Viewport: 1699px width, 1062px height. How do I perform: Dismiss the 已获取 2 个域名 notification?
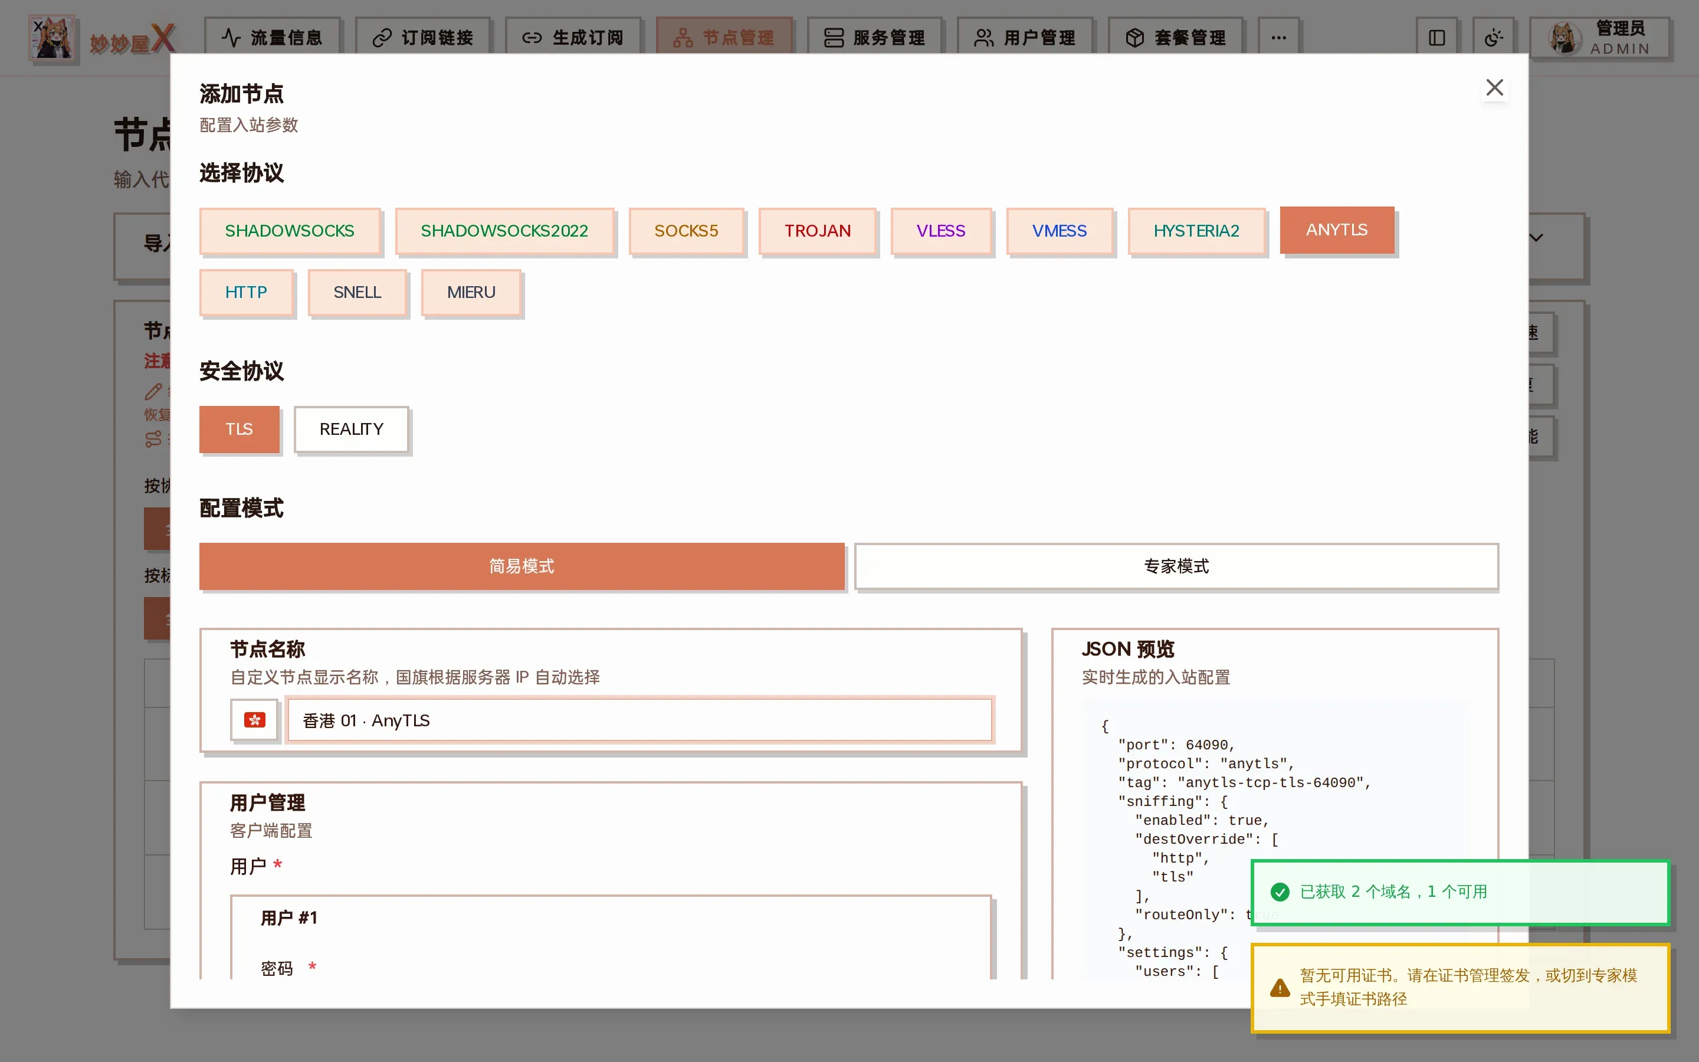[x=1459, y=892]
